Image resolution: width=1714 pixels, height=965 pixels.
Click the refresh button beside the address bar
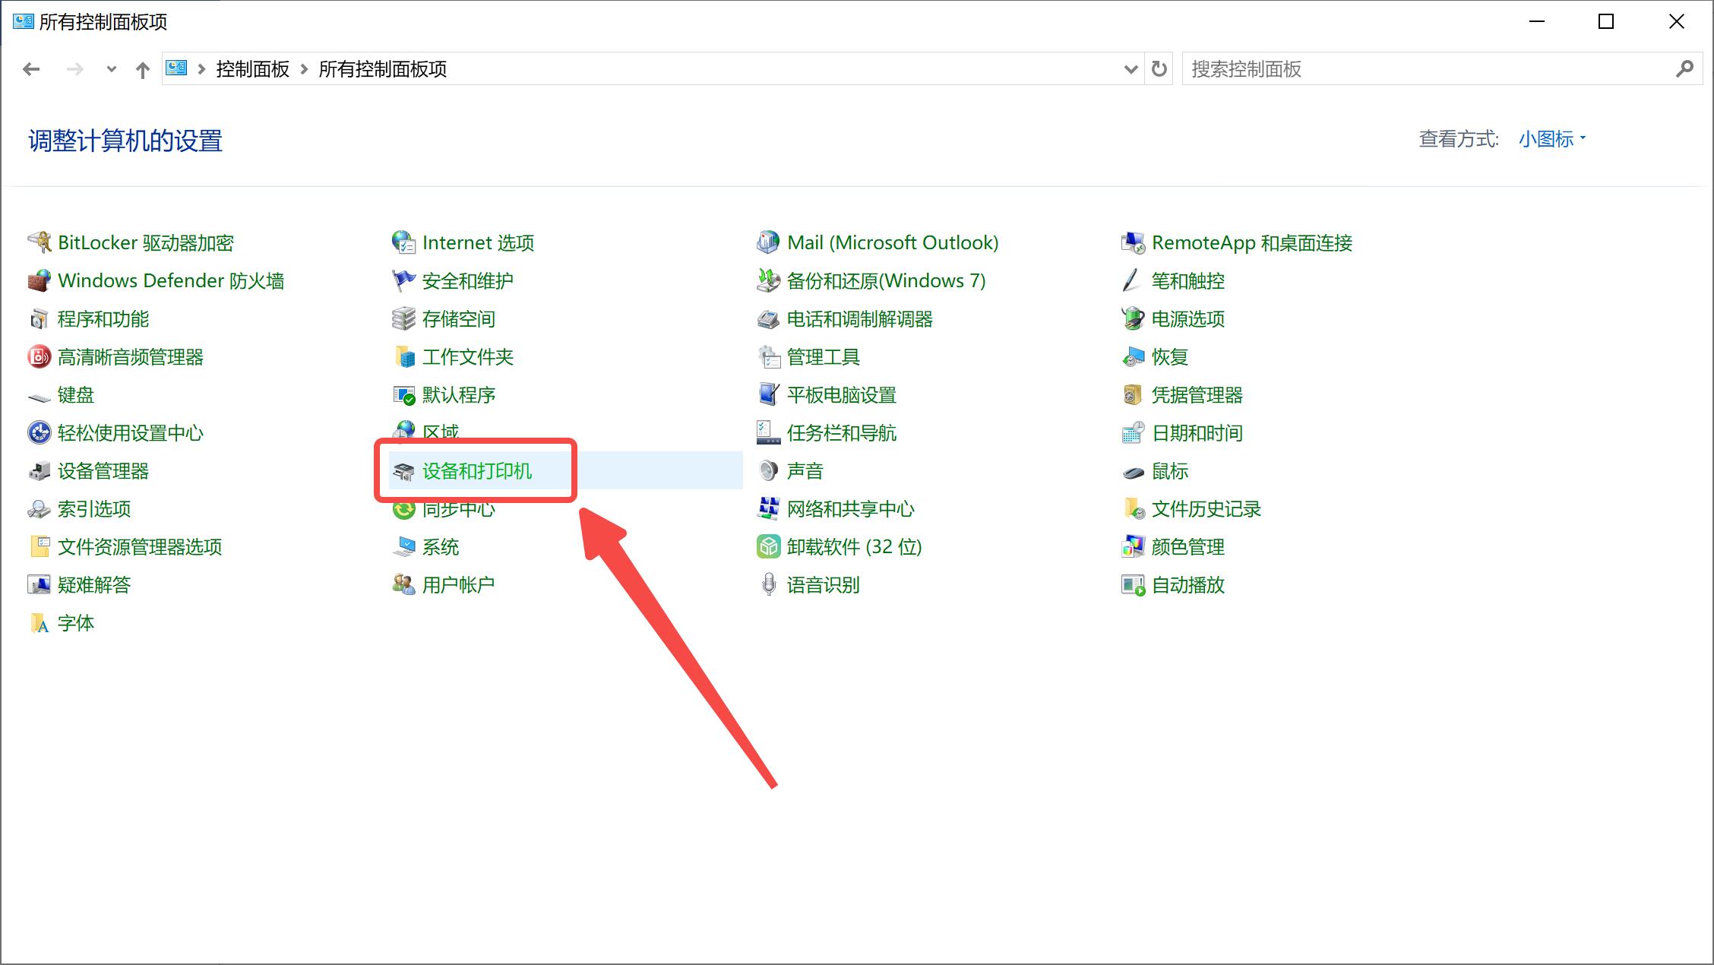1159,69
